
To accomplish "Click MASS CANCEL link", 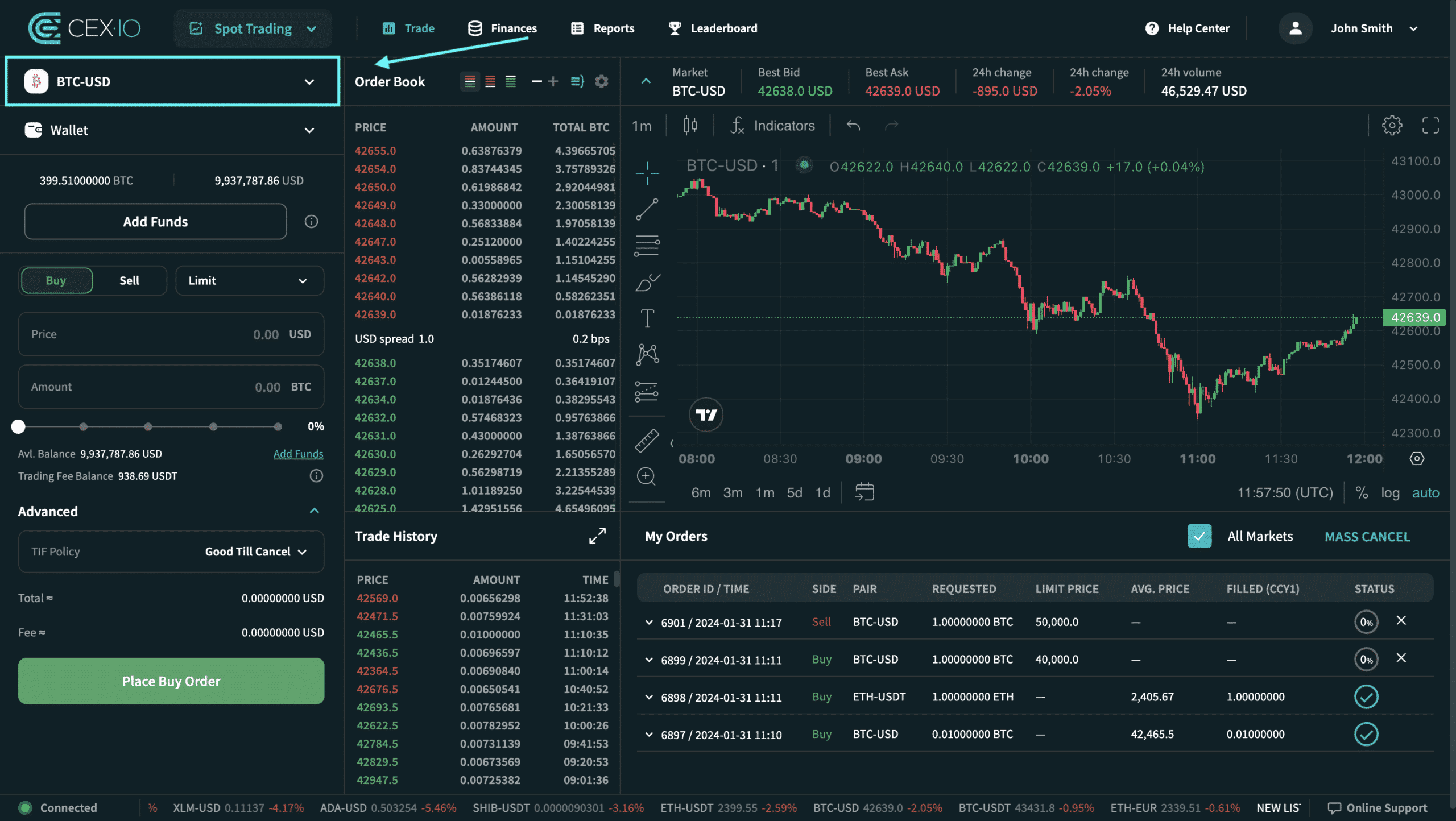I will pyautogui.click(x=1367, y=537).
